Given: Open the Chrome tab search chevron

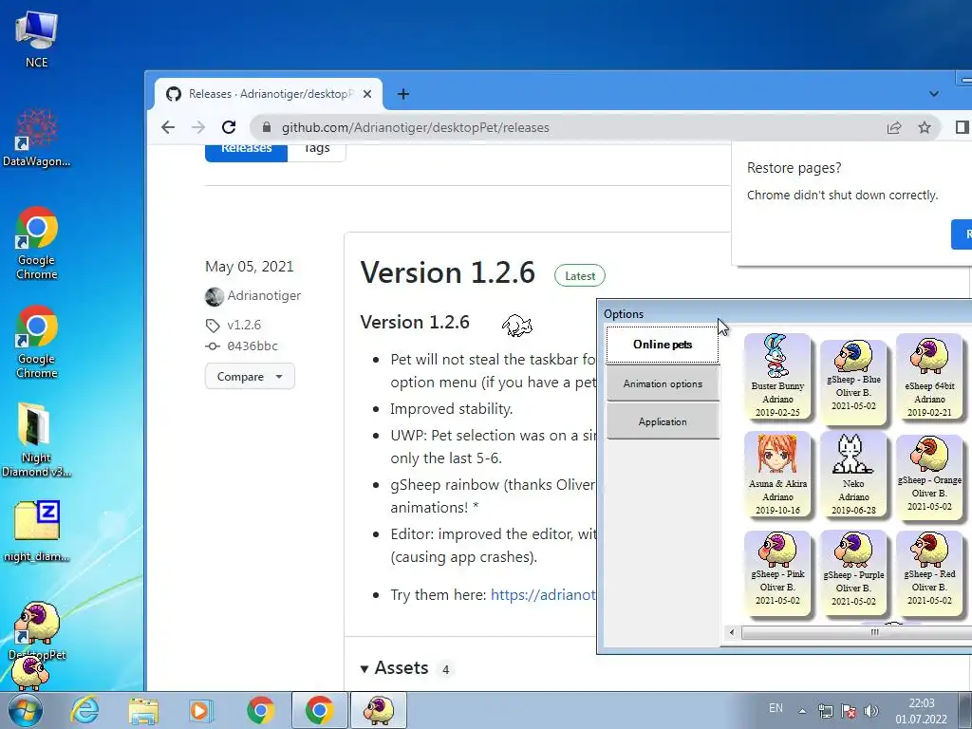Looking at the screenshot, I should point(934,94).
